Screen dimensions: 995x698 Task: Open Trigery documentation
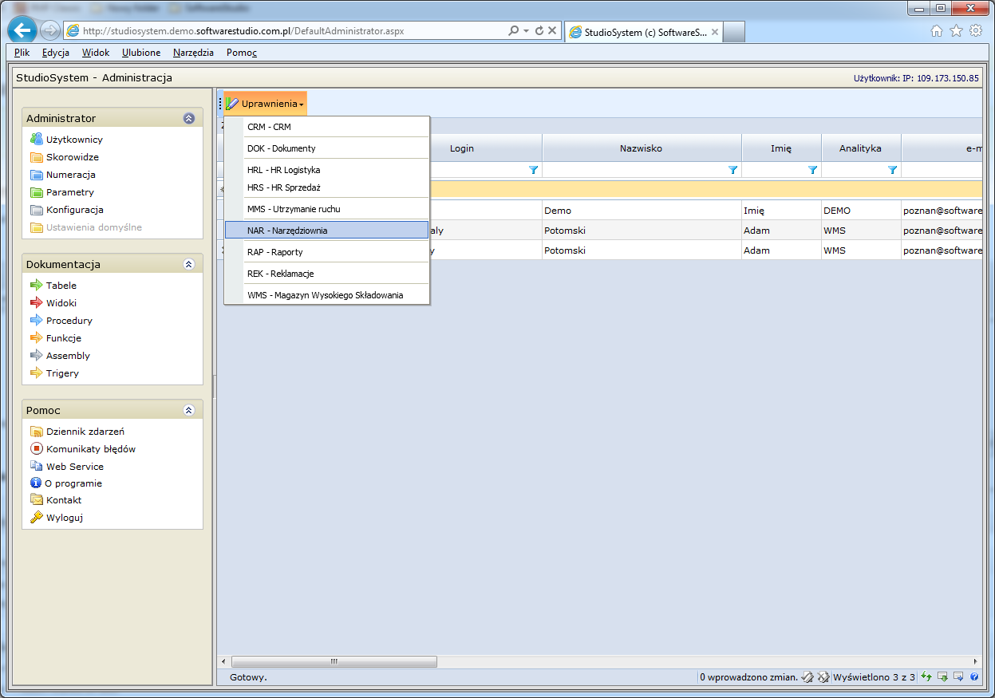(54, 373)
